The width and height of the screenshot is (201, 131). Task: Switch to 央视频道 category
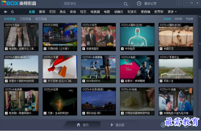(10, 19)
